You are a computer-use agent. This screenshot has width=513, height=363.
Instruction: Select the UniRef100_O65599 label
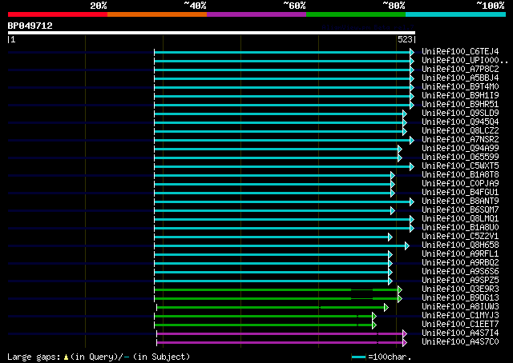[460, 158]
